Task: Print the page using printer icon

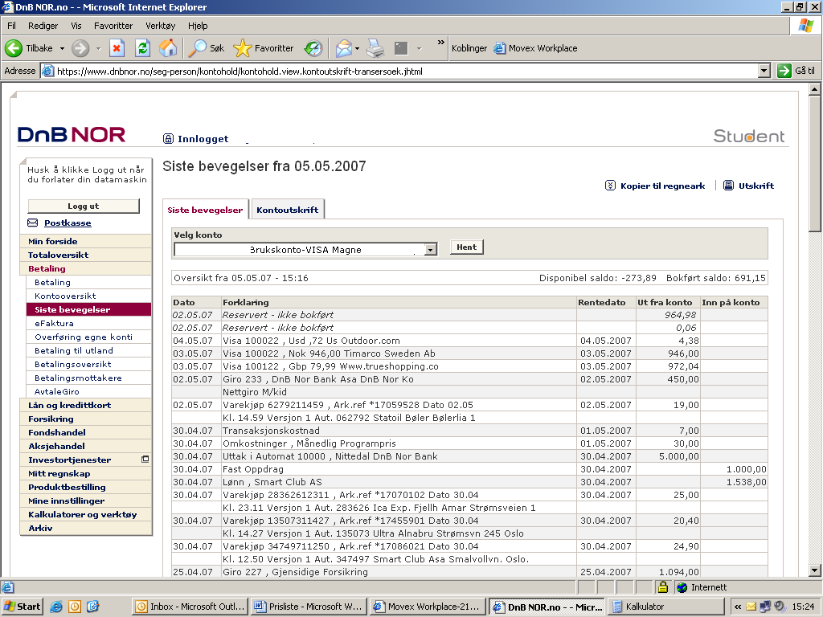Action: coord(375,48)
